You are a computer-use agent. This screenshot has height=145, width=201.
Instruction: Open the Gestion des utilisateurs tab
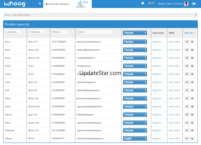coord(58,4)
